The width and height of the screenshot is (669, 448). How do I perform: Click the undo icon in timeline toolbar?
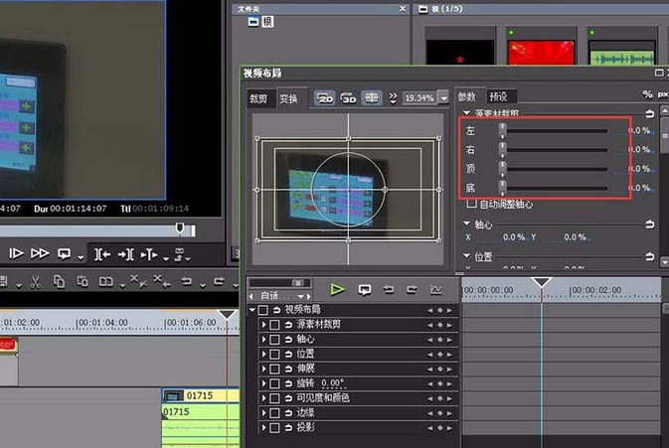[x=186, y=282]
